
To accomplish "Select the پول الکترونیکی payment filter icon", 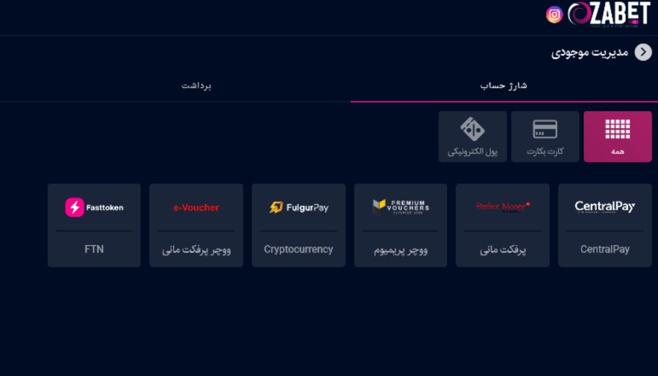I will click(x=472, y=130).
